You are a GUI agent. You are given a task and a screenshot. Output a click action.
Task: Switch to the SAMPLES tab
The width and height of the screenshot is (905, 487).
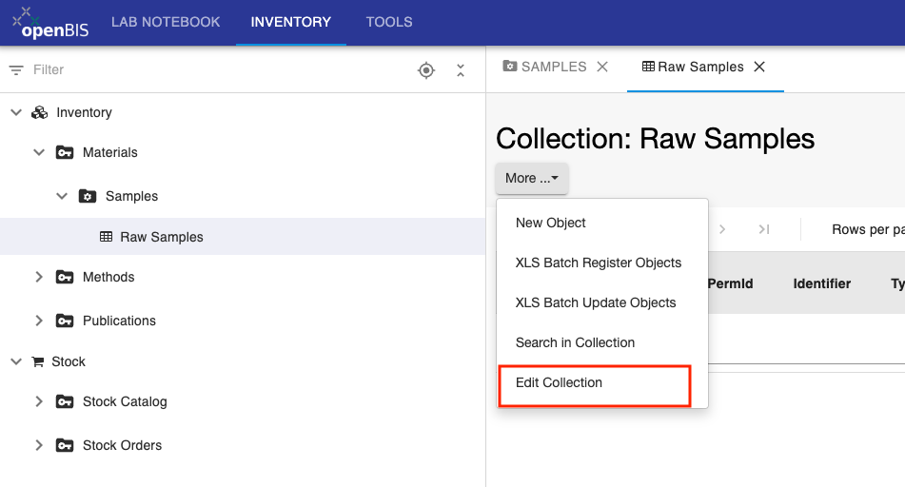click(545, 67)
